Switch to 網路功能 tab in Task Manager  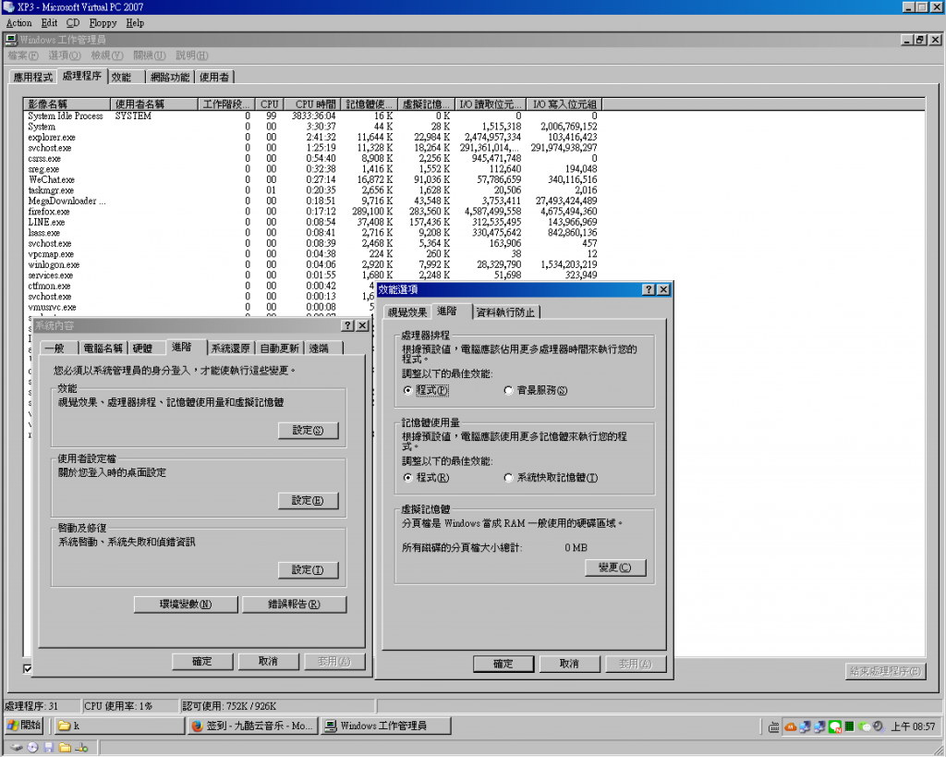coord(170,78)
